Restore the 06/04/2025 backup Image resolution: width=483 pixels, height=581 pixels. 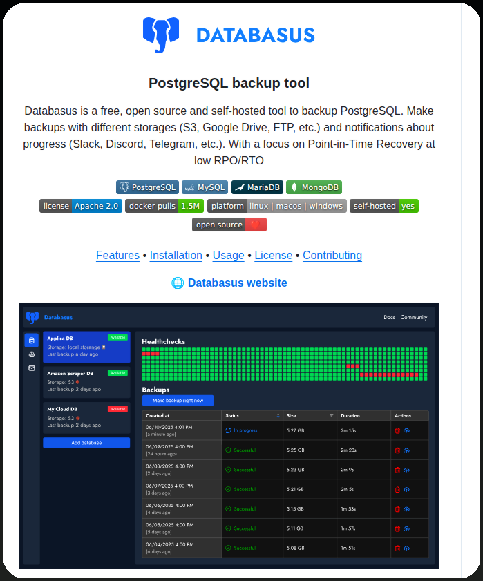(x=406, y=549)
